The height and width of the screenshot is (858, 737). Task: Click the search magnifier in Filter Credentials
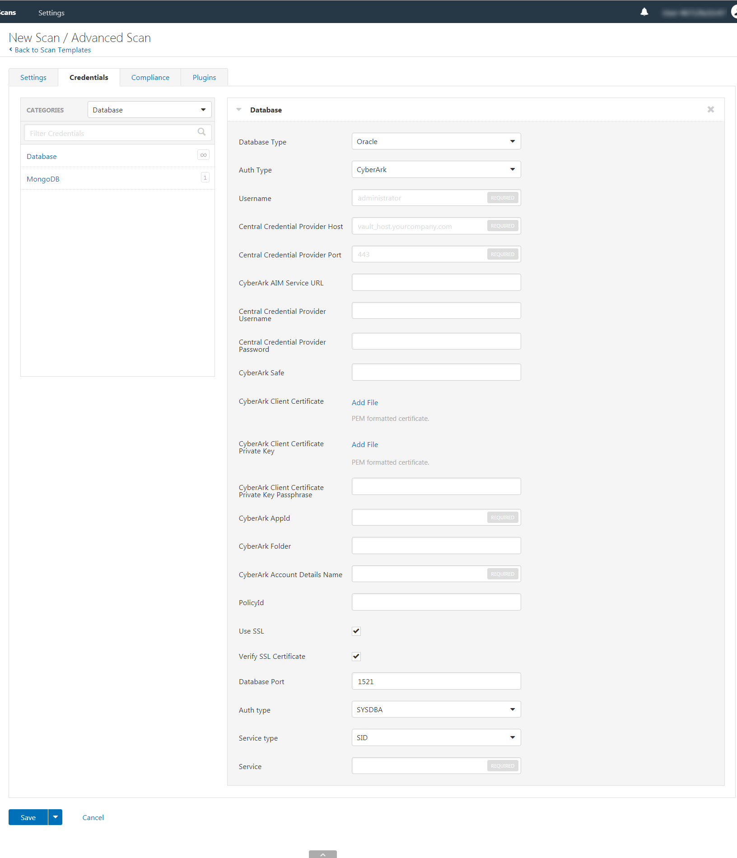click(201, 132)
